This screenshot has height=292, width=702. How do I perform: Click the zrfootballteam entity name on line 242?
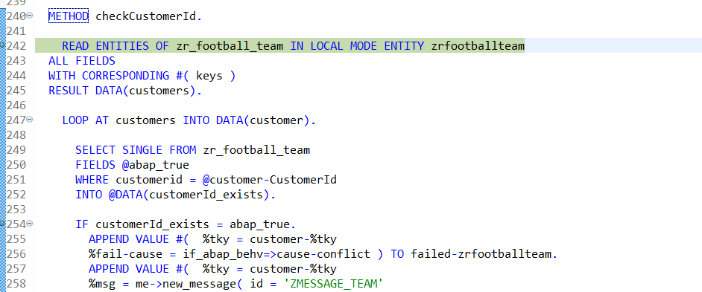478,46
